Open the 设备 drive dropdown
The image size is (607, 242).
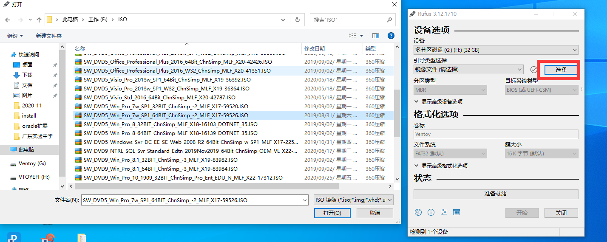pos(496,50)
